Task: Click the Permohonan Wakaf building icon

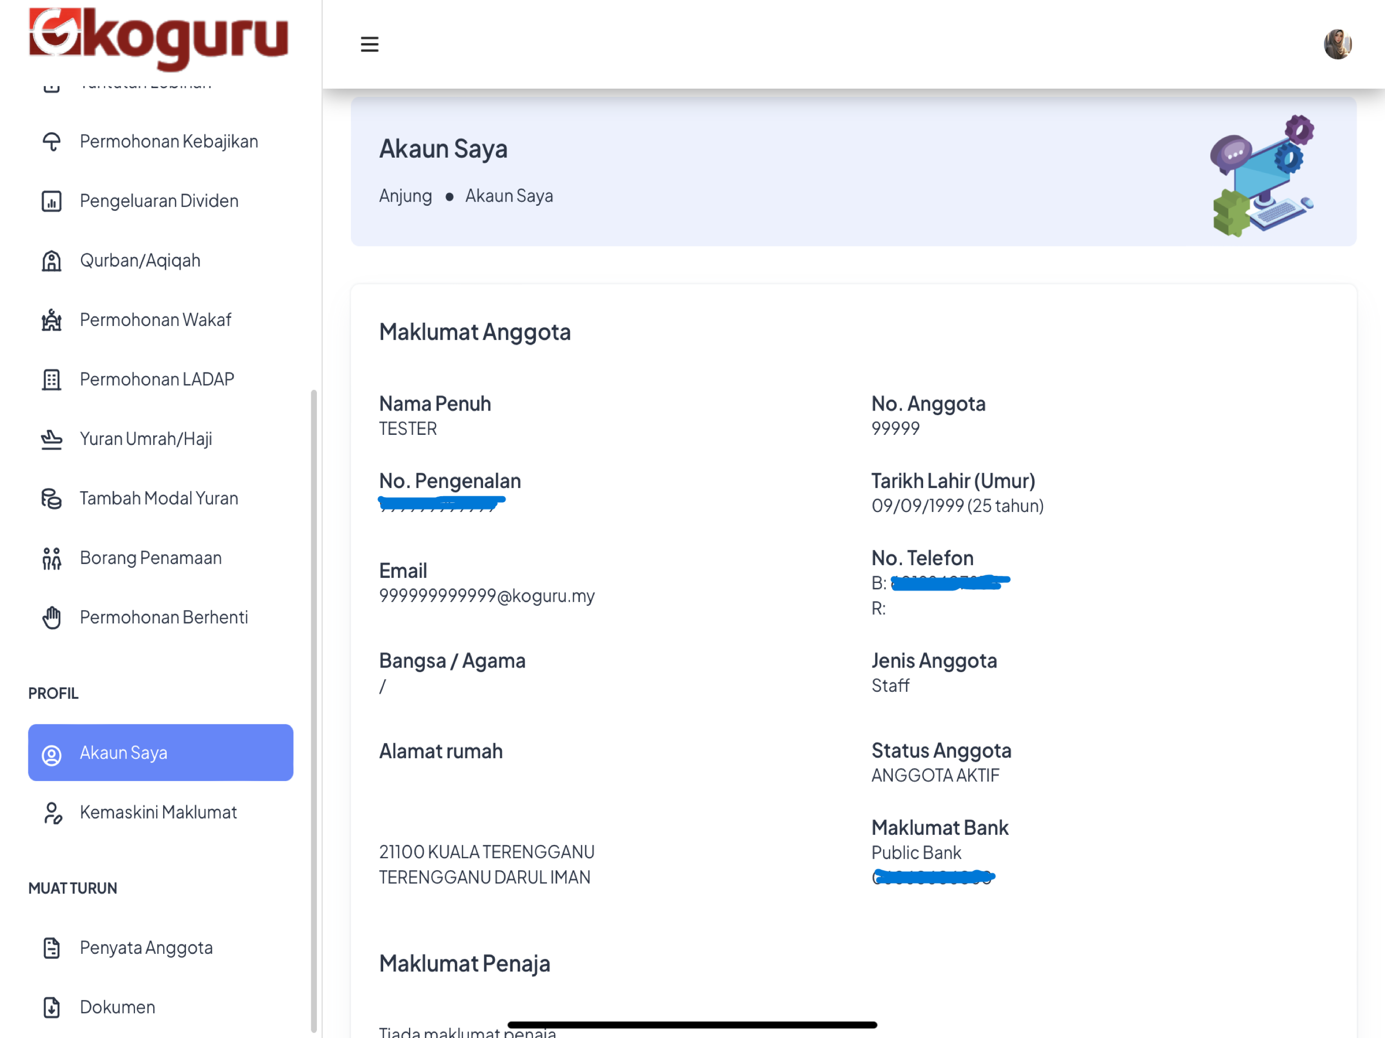Action: (x=51, y=320)
